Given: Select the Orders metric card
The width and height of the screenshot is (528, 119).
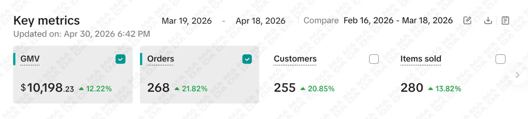Looking at the screenshot, I should pos(200,75).
